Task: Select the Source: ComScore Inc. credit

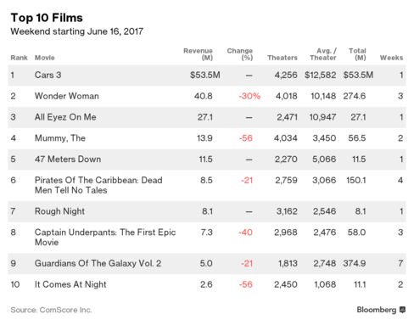Action: [x=51, y=310]
